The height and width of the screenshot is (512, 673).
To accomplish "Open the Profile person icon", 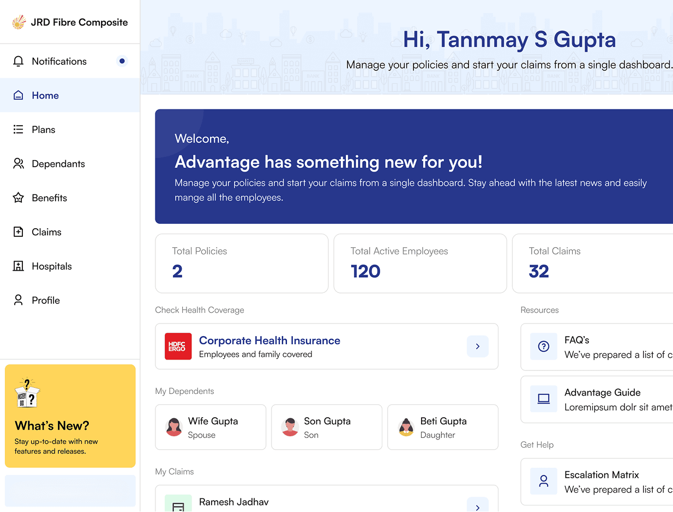I will pyautogui.click(x=18, y=300).
